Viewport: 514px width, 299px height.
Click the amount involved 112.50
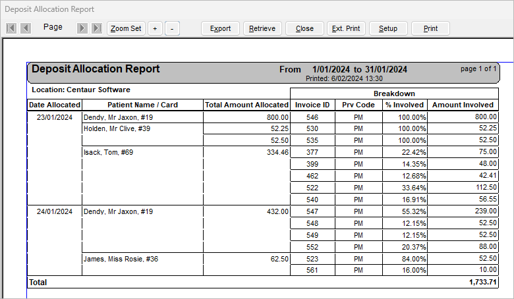click(486, 187)
